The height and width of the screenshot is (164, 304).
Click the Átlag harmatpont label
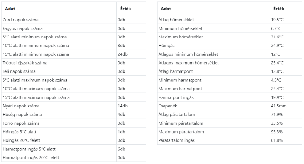coord(175,71)
